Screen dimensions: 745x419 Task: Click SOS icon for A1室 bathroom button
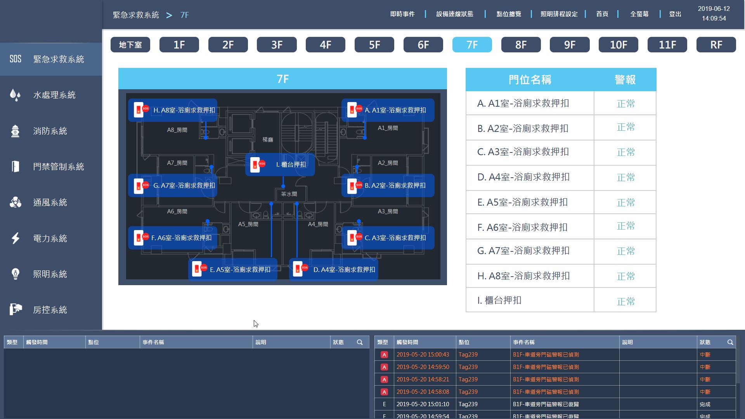click(x=354, y=110)
